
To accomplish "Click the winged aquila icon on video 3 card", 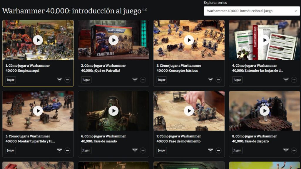I will 210,80.
